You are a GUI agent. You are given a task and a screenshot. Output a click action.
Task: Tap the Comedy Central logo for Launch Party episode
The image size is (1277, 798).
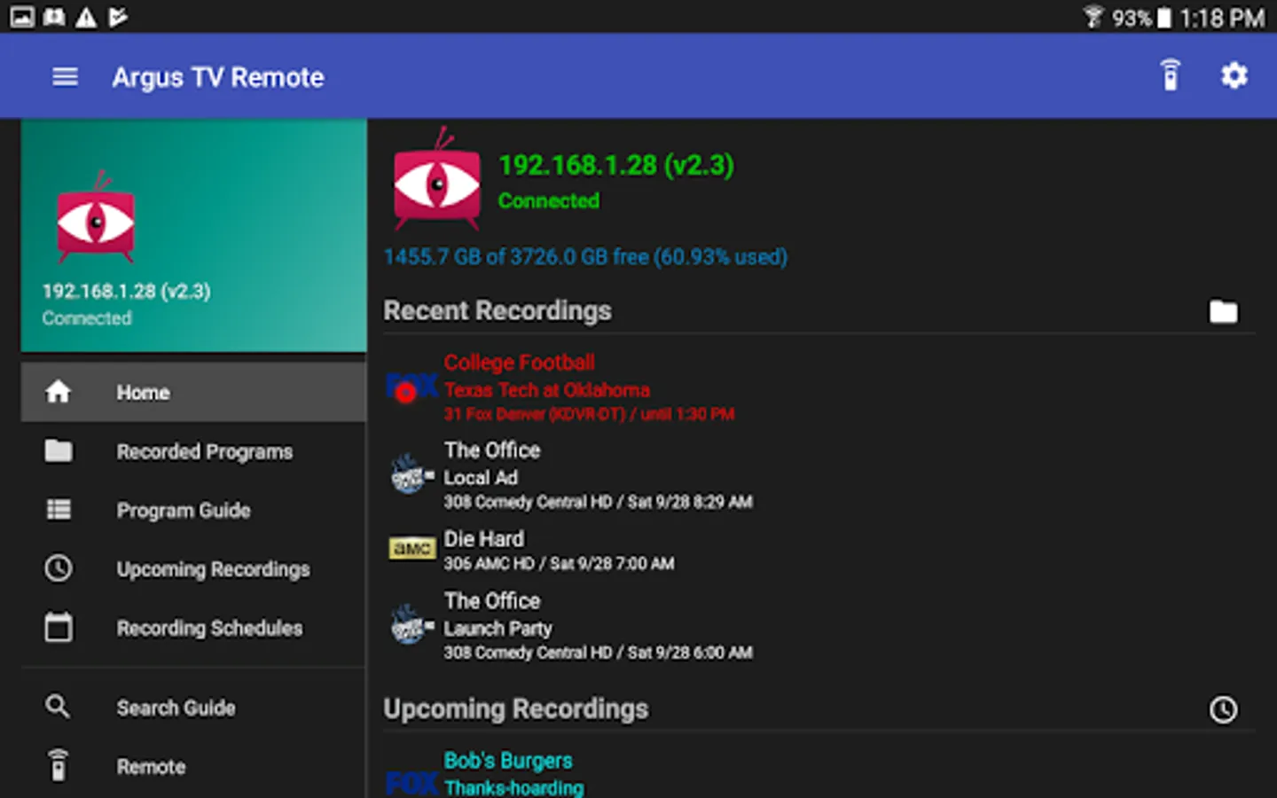tap(411, 625)
